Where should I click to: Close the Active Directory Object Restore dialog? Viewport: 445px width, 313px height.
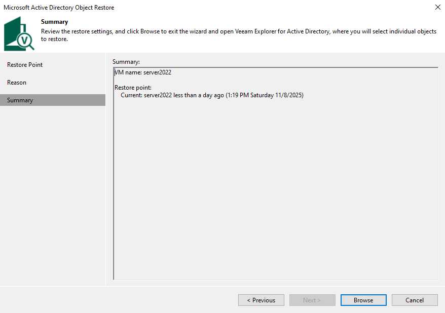[x=437, y=7]
